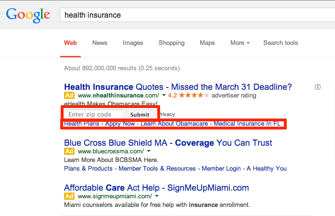The width and height of the screenshot is (335, 216).
Task: Switch to the Images tab
Action: click(x=133, y=43)
